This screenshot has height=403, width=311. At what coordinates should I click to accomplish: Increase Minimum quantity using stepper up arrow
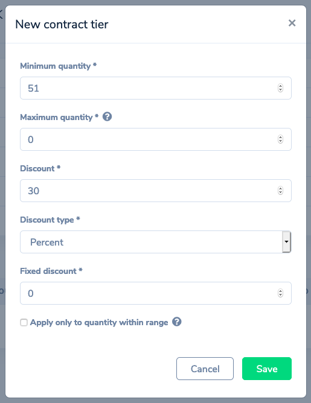point(280,86)
